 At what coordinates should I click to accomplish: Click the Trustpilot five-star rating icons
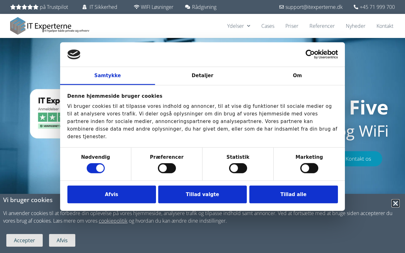(x=24, y=7)
